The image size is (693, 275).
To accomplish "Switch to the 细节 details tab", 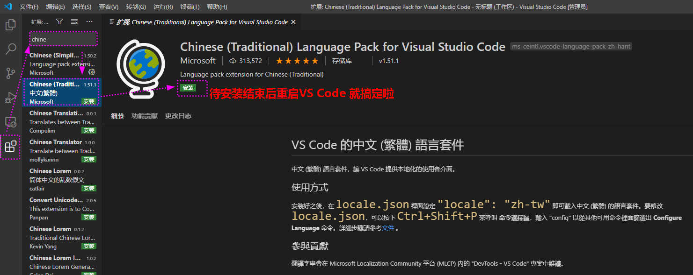I will coord(117,116).
